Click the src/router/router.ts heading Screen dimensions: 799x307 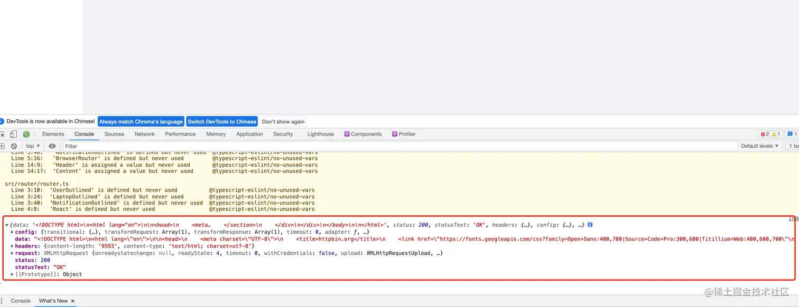[36, 184]
